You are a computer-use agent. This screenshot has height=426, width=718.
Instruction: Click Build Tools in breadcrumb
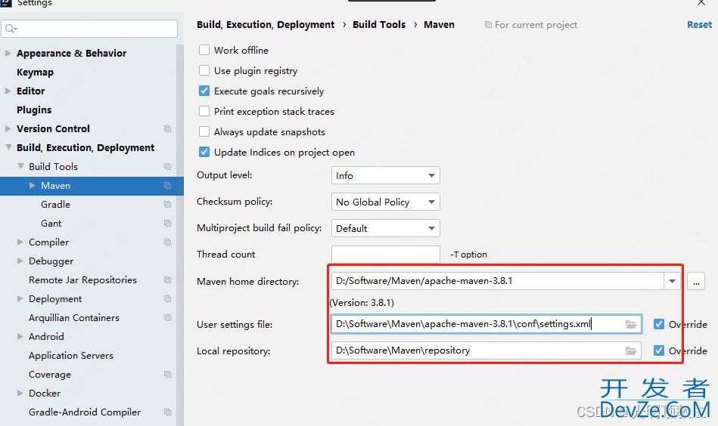click(x=379, y=25)
